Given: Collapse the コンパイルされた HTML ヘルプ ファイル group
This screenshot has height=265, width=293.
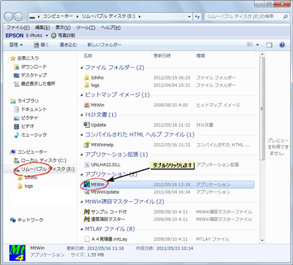Looking at the screenshot, I should pos(82,135).
